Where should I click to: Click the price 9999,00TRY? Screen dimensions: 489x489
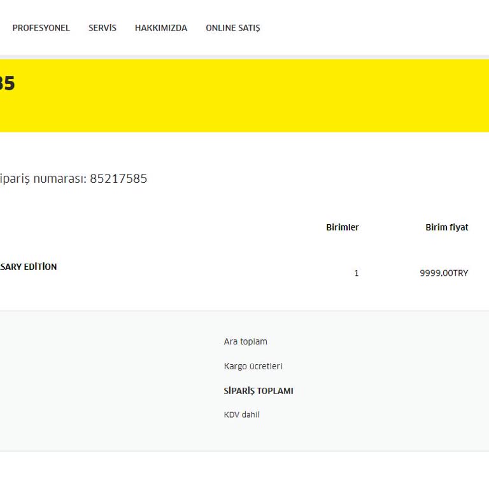point(444,273)
